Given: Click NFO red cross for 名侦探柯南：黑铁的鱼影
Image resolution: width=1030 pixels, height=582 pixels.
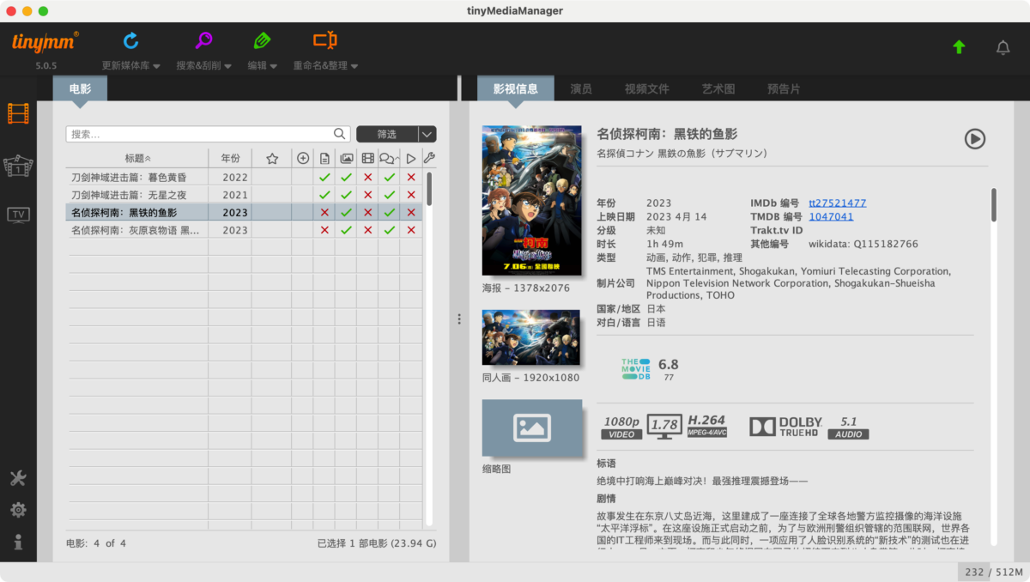Looking at the screenshot, I should [324, 213].
